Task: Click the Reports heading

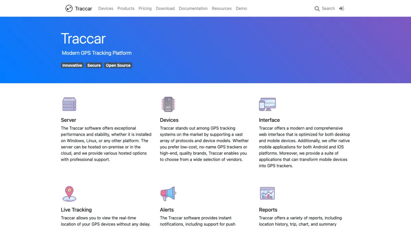Action: (268, 210)
